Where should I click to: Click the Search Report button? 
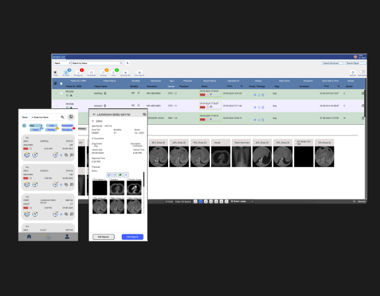click(x=356, y=63)
